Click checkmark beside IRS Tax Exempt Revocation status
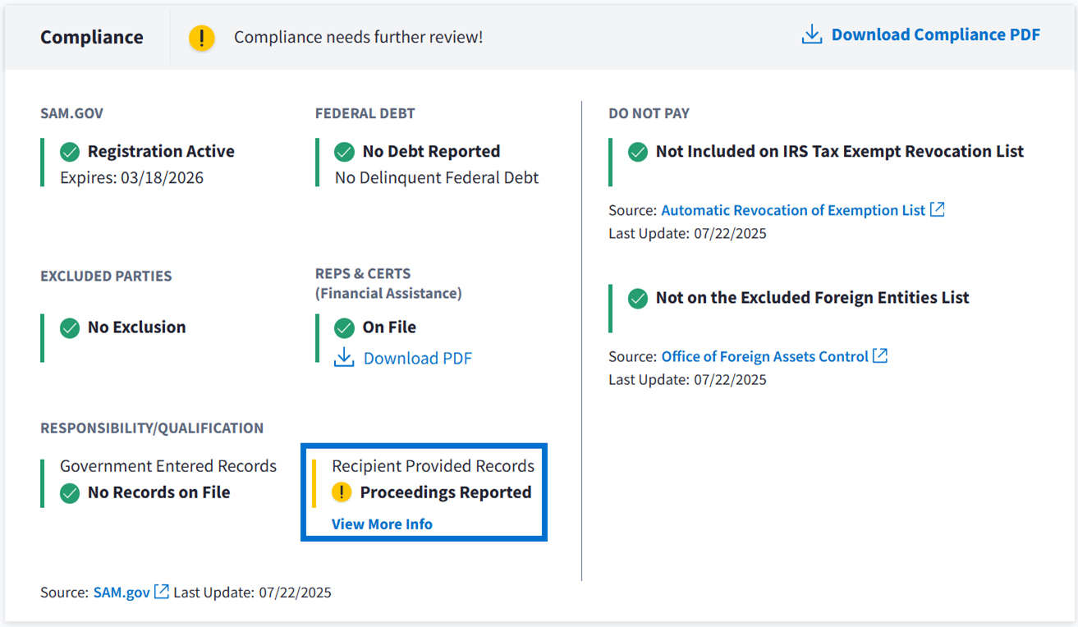This screenshot has width=1078, height=627. point(638,152)
